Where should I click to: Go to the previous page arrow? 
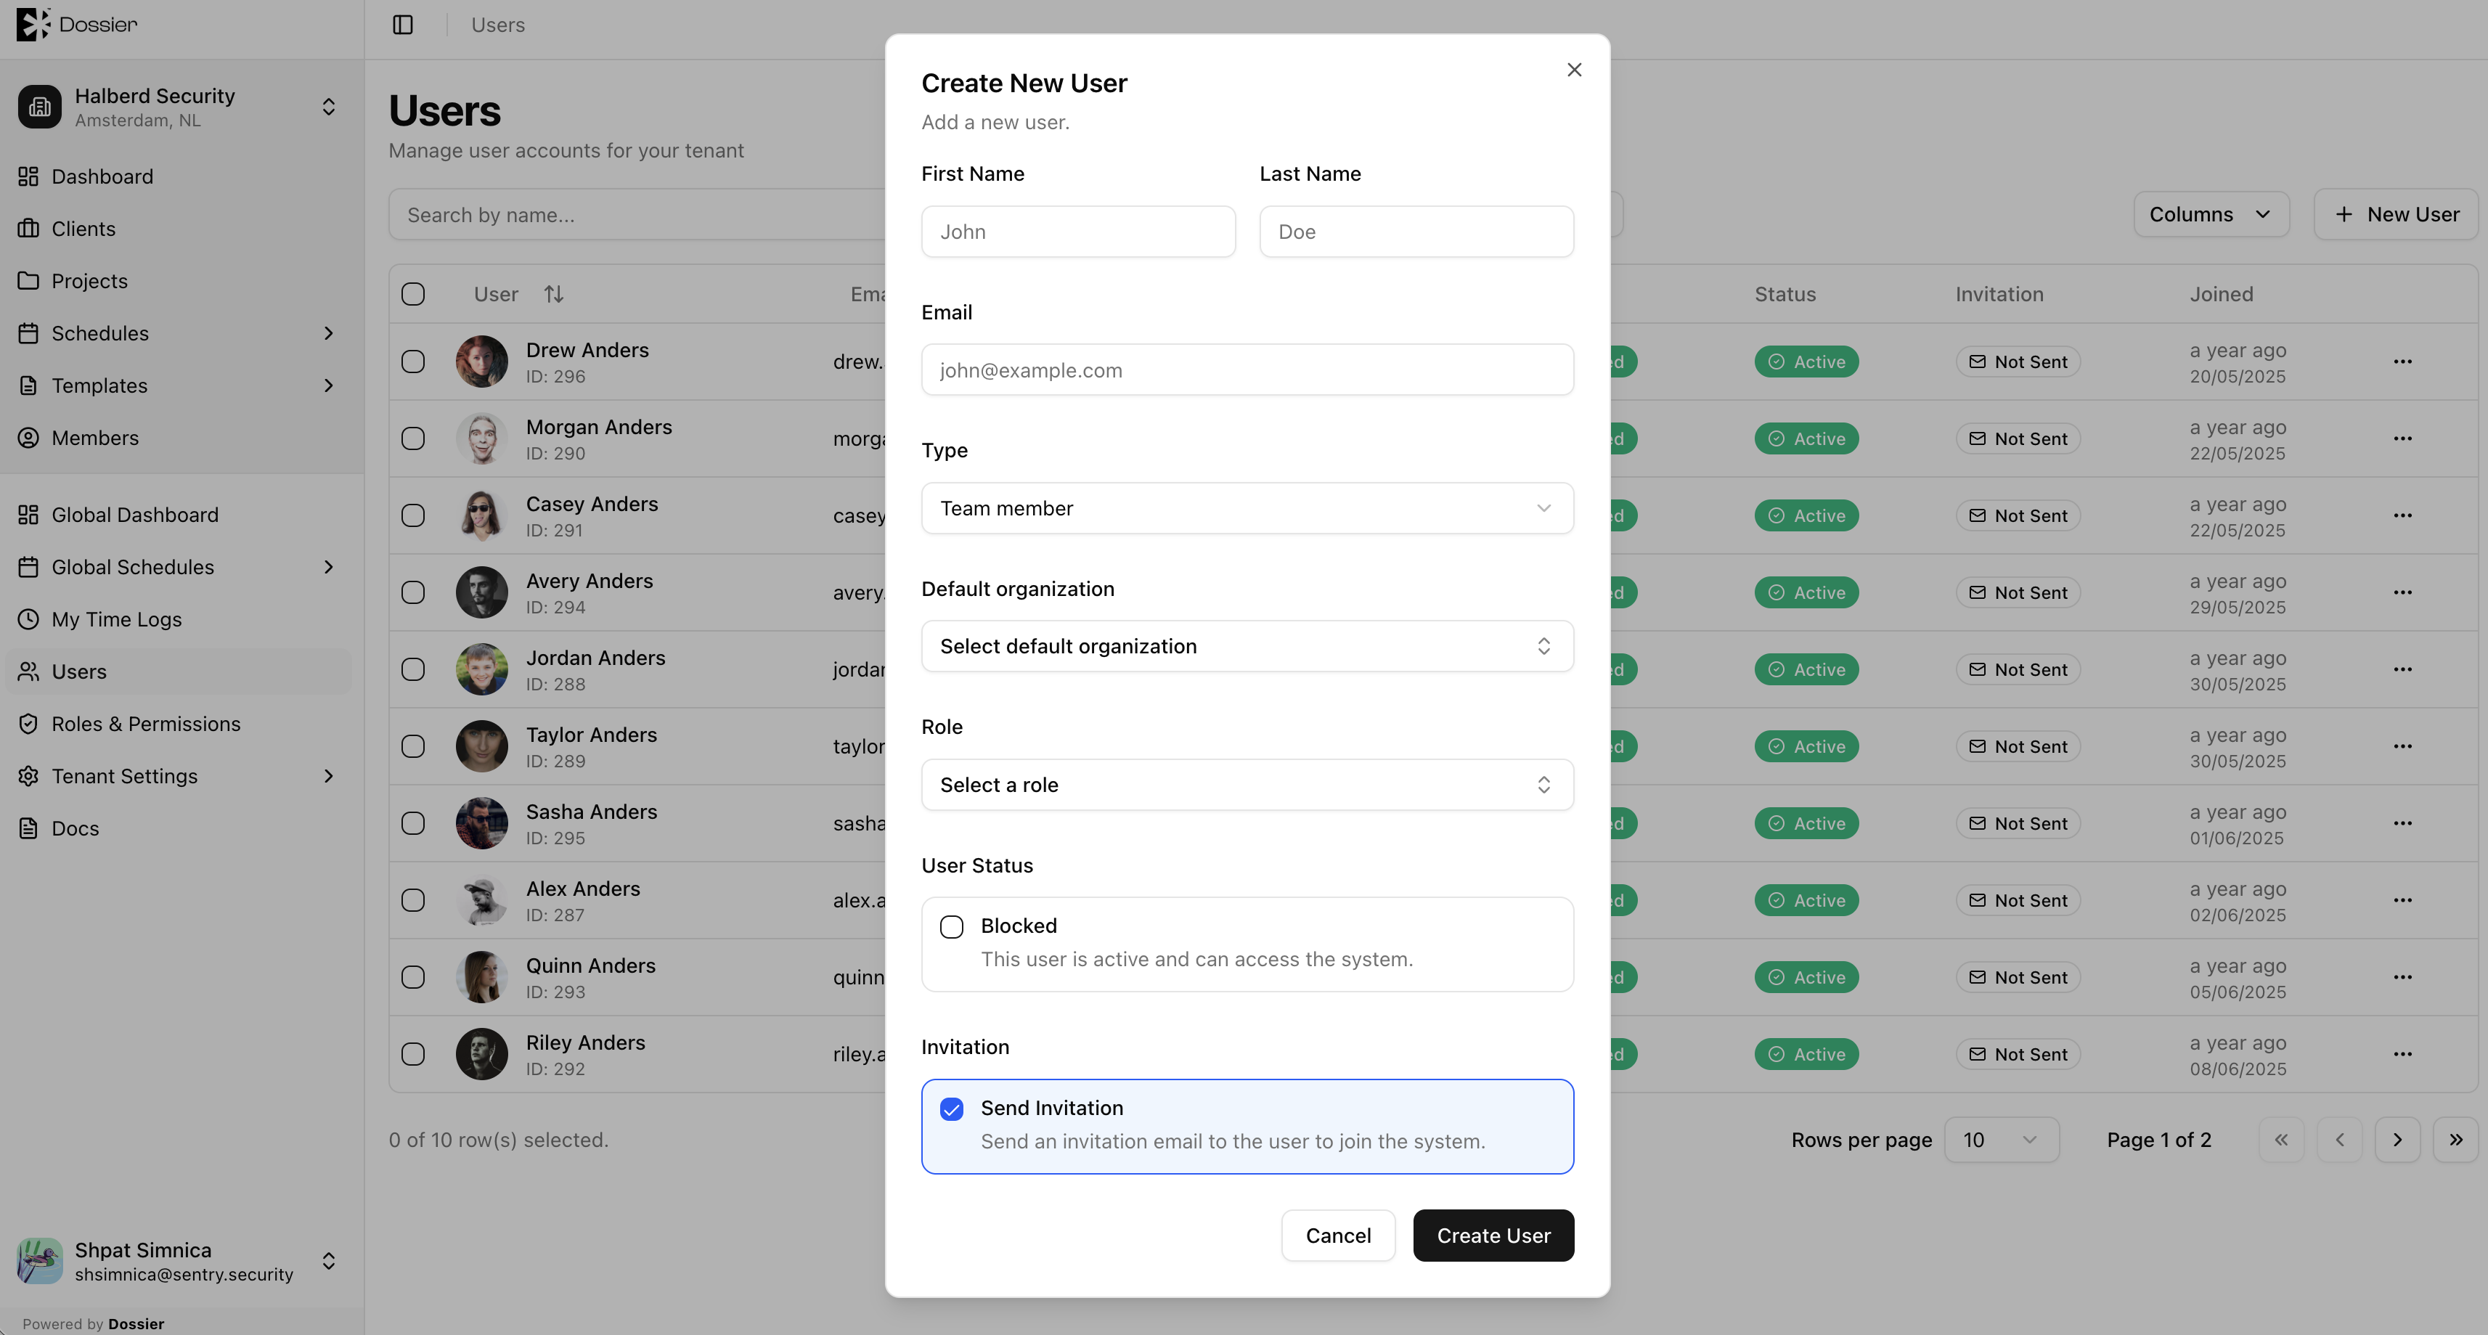2339,1140
